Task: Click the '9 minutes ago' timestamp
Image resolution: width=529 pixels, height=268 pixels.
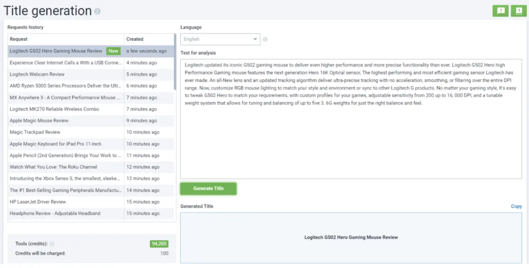Action: [142, 121]
